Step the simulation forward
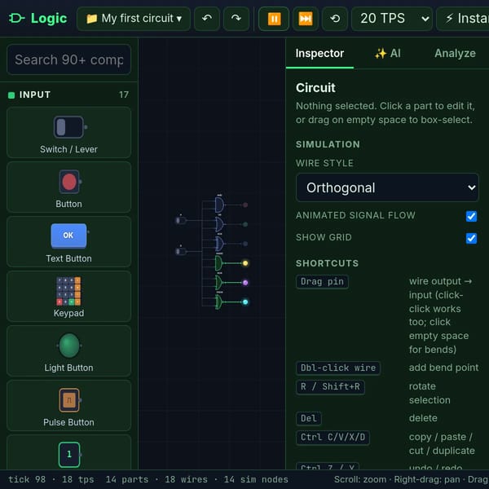Screen dimensions: 489x489 point(306,19)
